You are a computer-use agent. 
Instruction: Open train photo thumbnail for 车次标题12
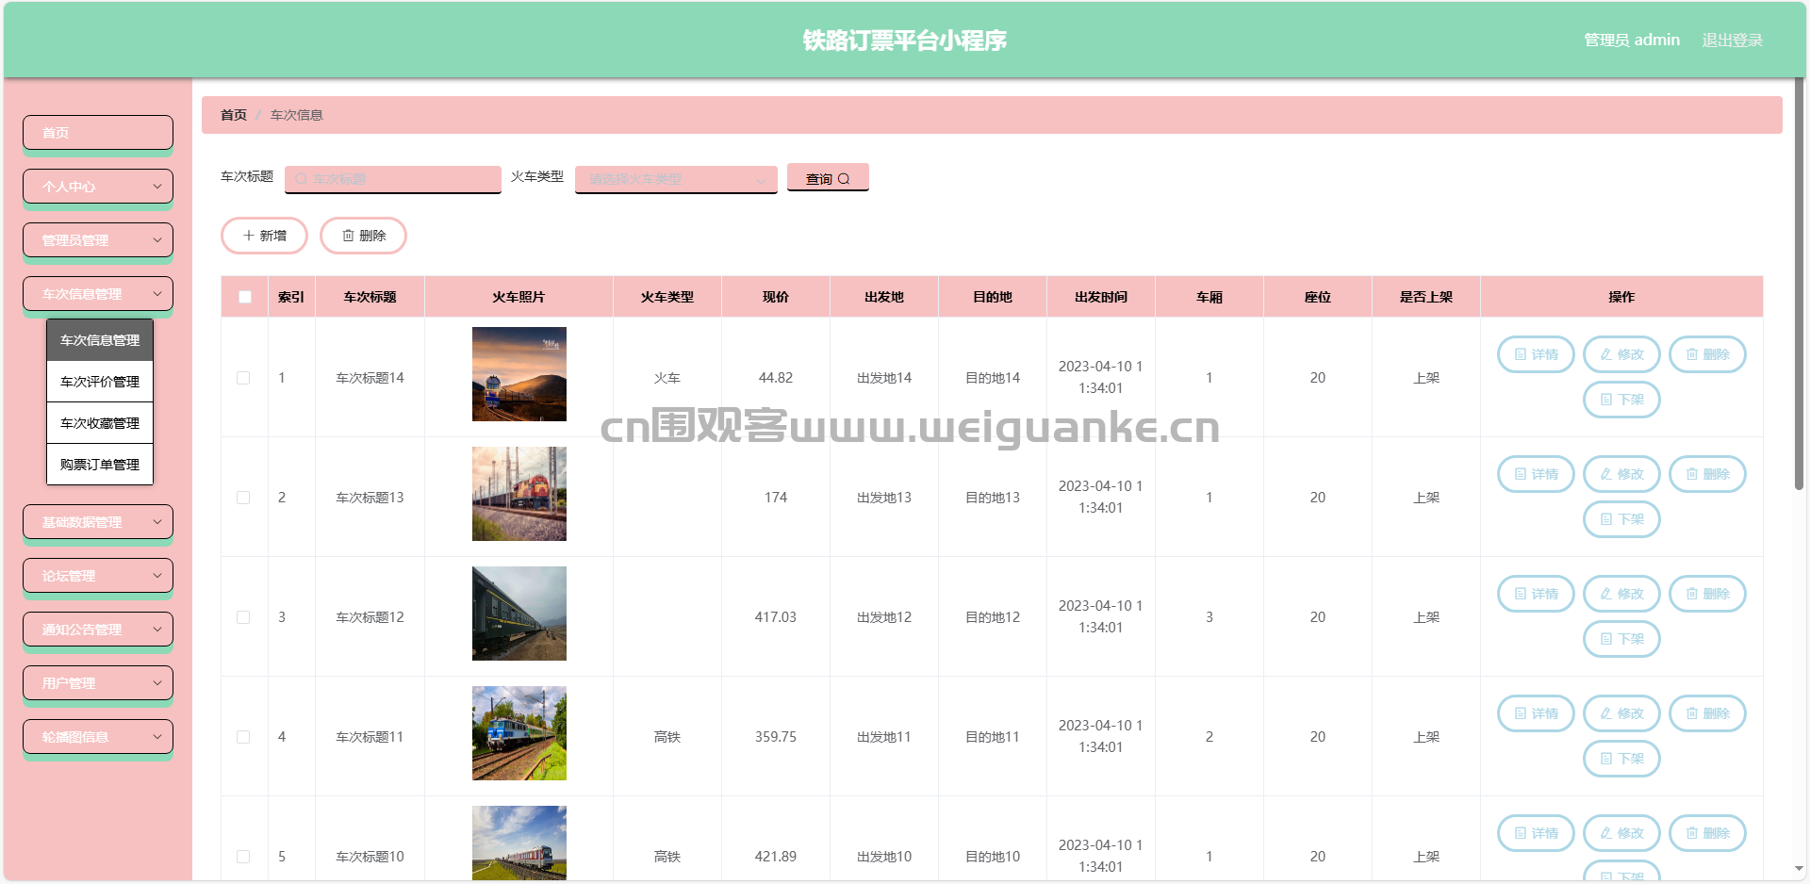click(519, 614)
